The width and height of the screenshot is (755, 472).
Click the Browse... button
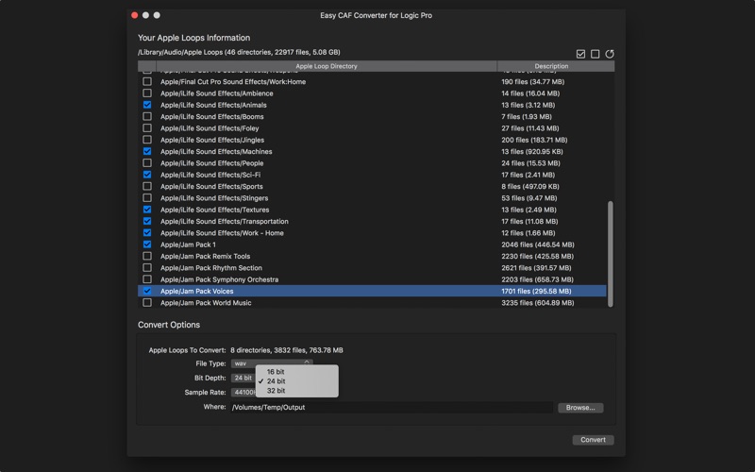click(x=580, y=408)
